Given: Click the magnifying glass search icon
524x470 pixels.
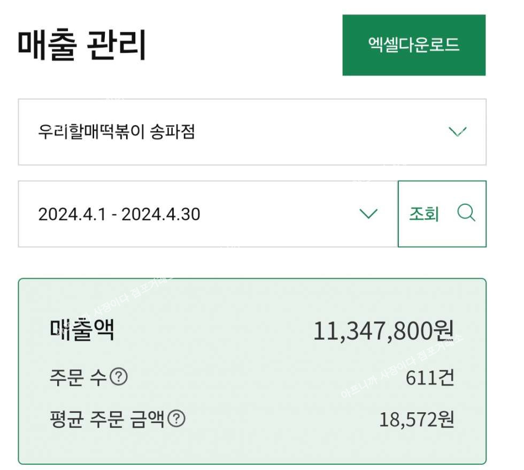Looking at the screenshot, I should click(466, 213).
